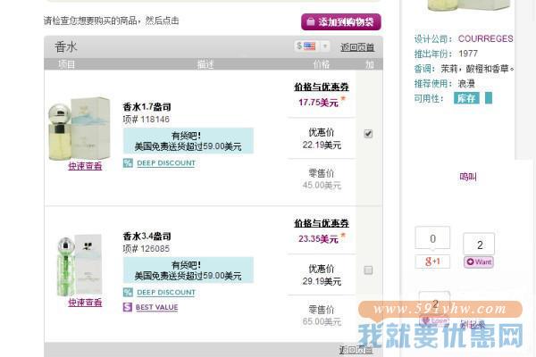Click 快速查看 under the 3.4盎司 perfume
The width and height of the screenshot is (536, 357).
(x=85, y=303)
